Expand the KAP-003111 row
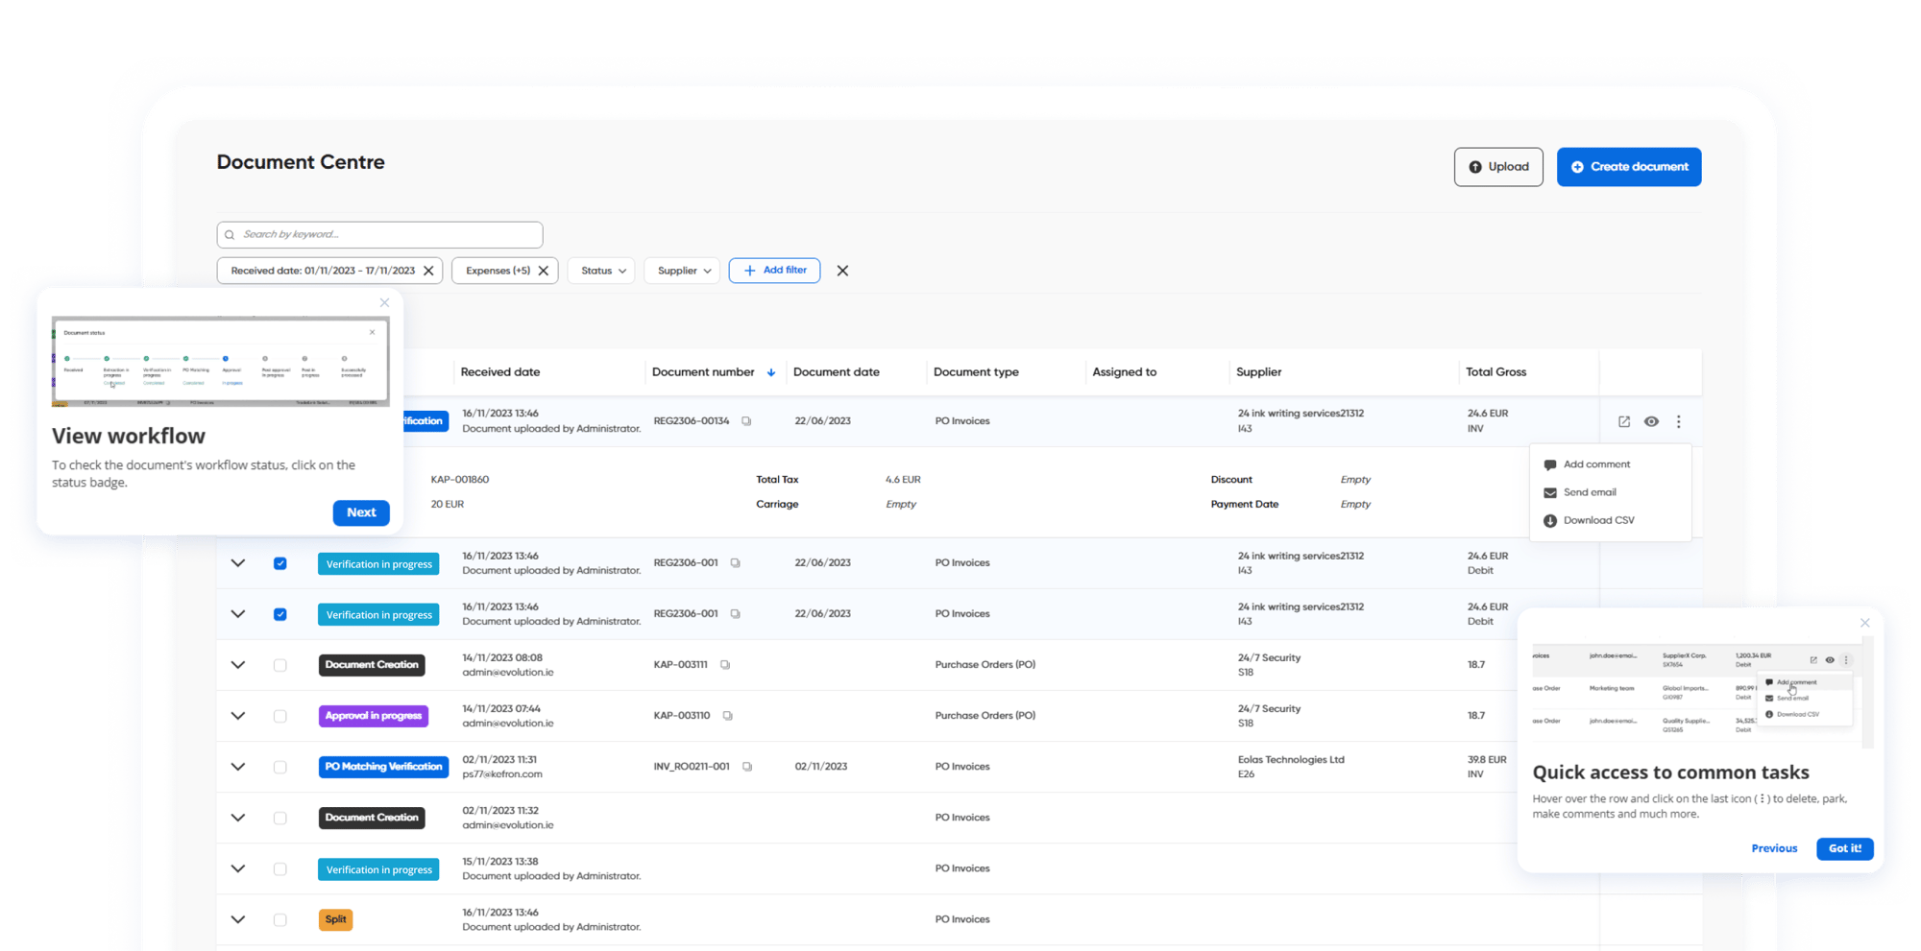The image size is (1921, 951). tap(238, 665)
